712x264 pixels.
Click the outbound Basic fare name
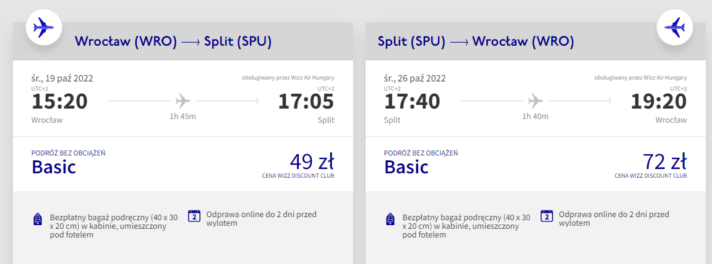(54, 167)
